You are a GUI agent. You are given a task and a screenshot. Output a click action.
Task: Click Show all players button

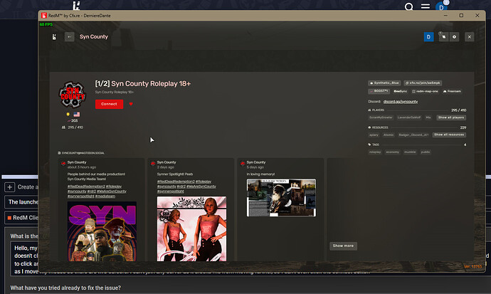click(x=451, y=117)
